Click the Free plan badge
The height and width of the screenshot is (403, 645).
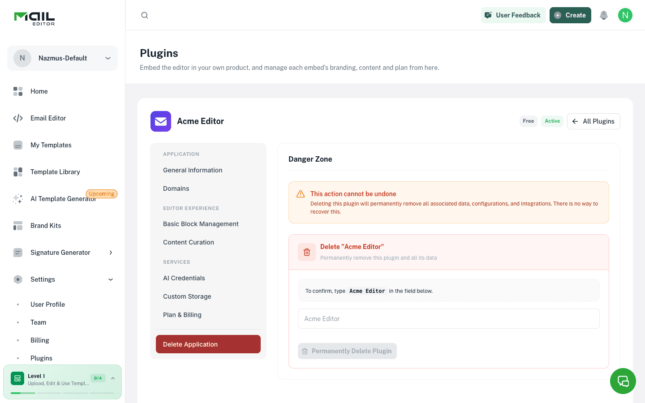529,121
